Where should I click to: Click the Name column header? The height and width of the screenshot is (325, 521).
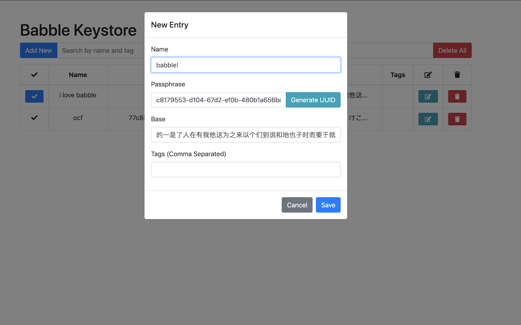coord(78,75)
